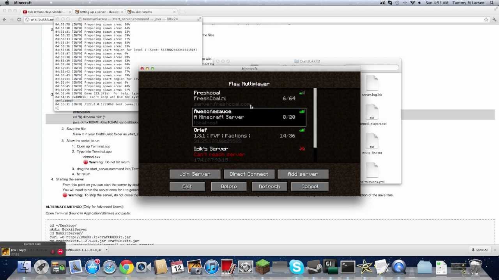The image size is (499, 280).
Task: Select the Freshcoal server entry
Action: tap(249, 98)
